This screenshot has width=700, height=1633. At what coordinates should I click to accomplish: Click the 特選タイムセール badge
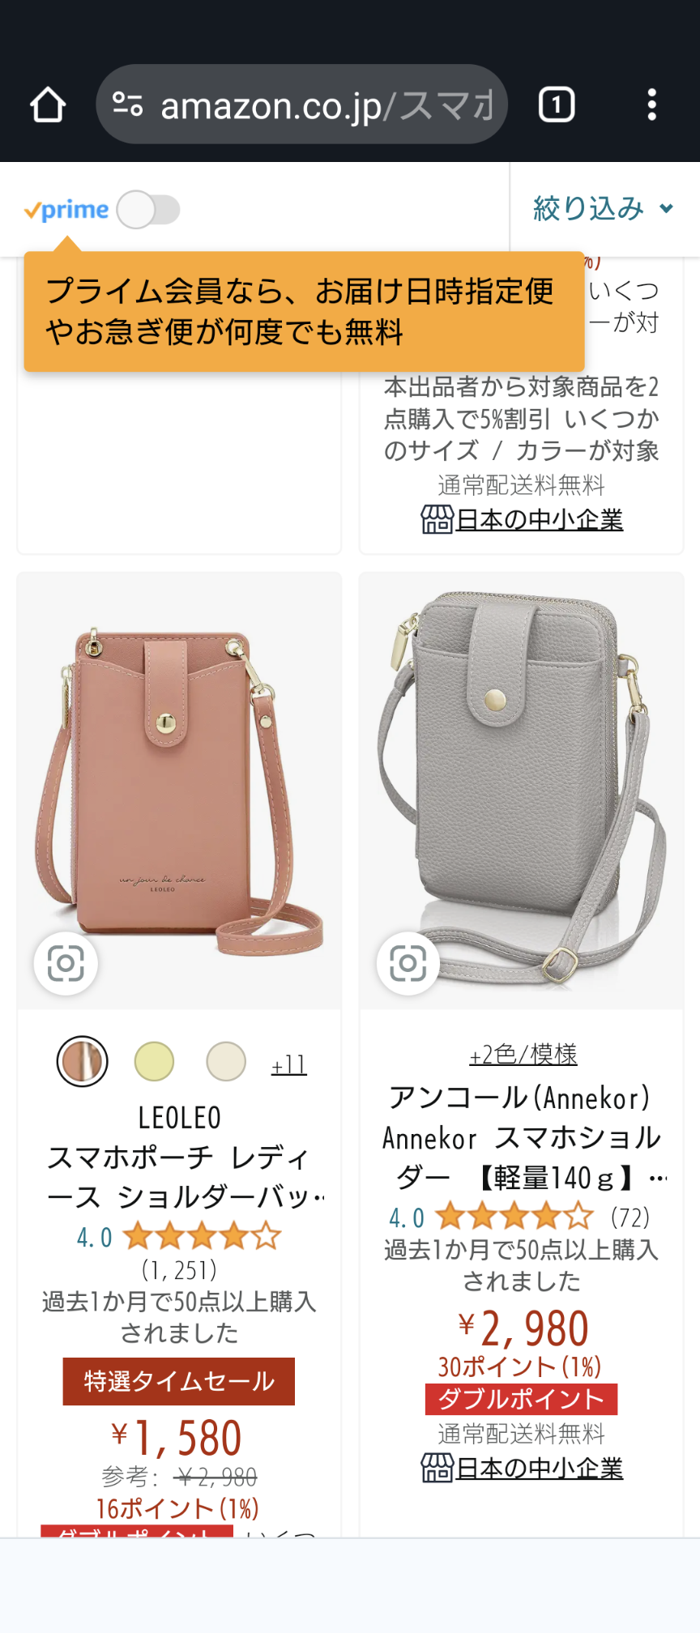tap(179, 1381)
